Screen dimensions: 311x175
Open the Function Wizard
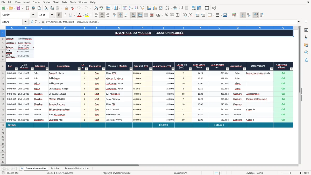pyautogui.click(x=32, y=22)
